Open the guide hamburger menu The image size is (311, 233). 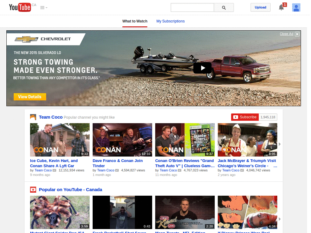44,8
